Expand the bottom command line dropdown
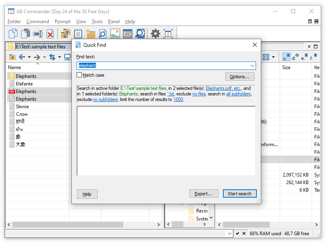Image resolution: width=327 pixels, height=244 pixels. [x=229, y=233]
